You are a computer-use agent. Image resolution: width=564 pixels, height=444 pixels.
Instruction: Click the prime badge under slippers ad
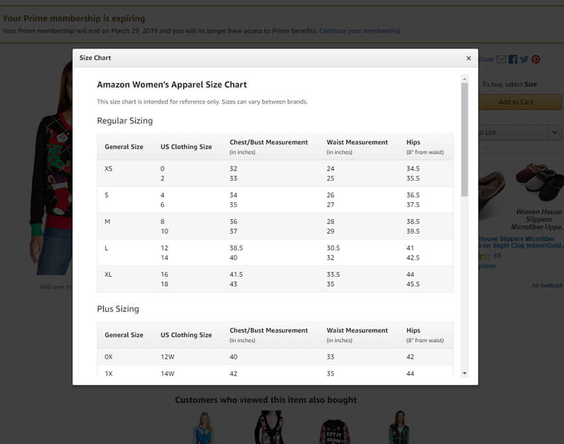pos(487,266)
